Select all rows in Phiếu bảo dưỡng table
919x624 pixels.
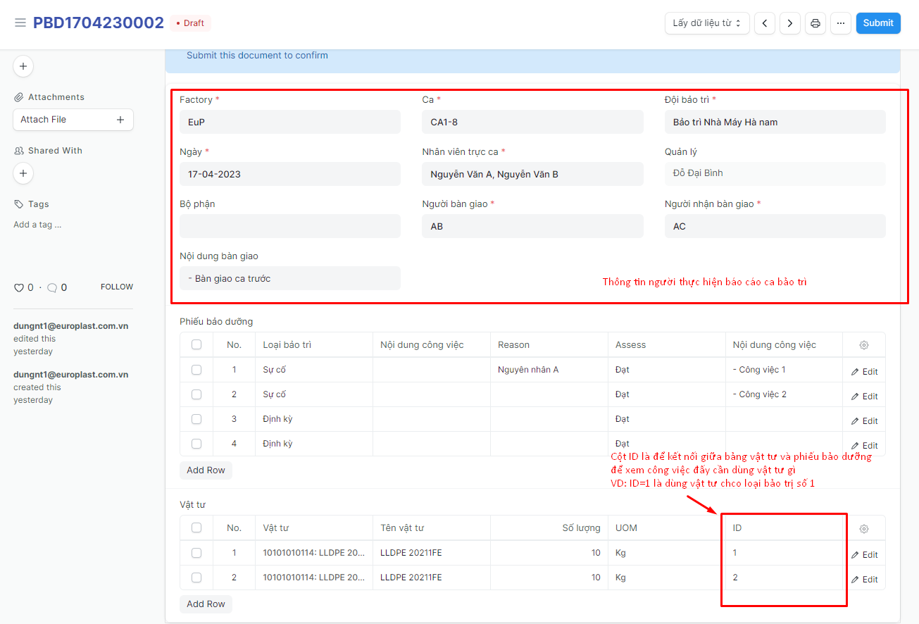click(196, 345)
